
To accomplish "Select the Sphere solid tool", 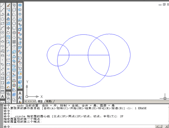I will [14, 23].
